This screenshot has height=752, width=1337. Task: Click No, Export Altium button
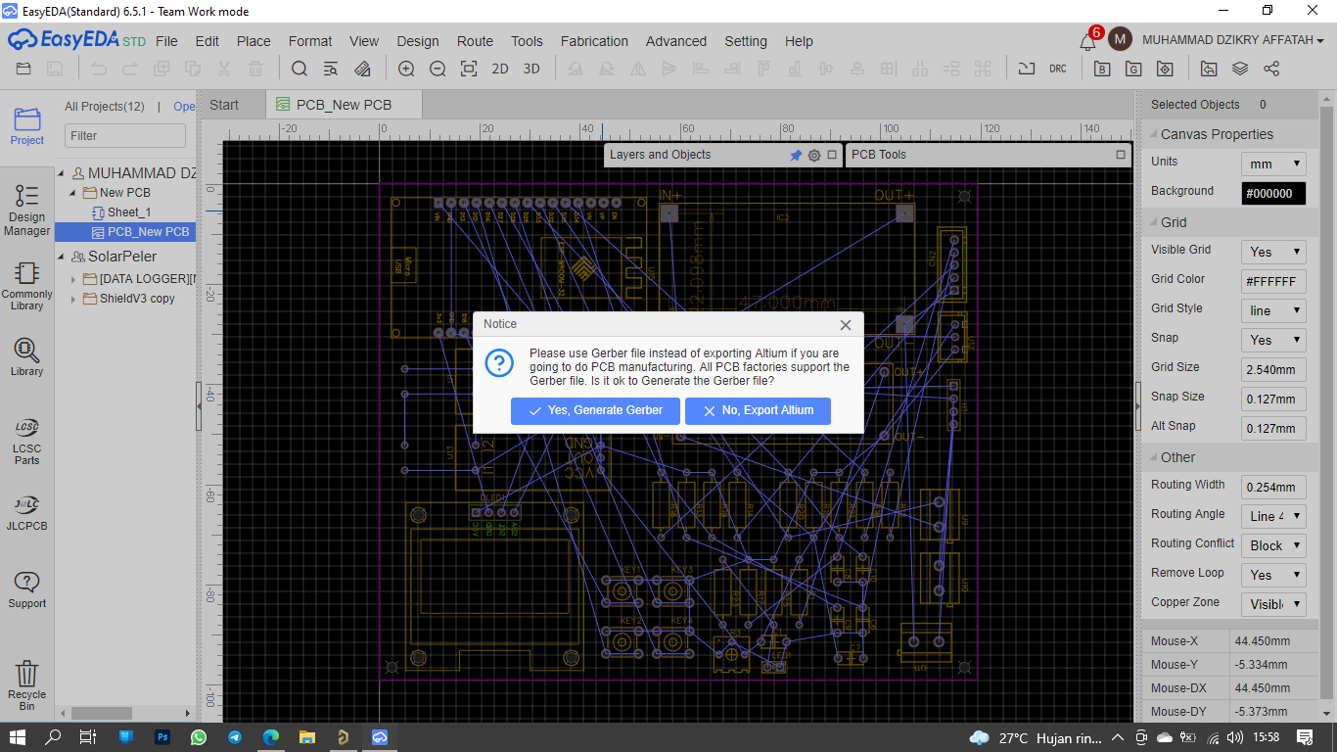(758, 410)
